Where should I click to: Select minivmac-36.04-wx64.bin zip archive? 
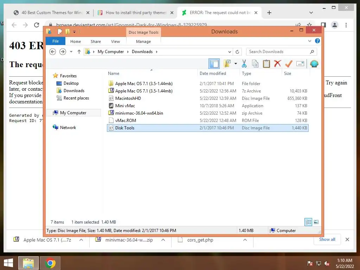pyautogui.click(x=207, y=113)
